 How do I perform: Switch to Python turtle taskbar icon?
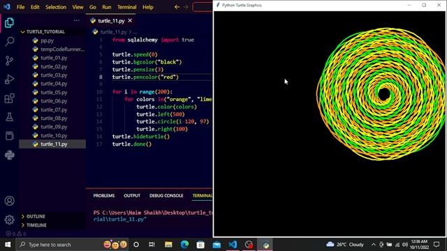(265, 245)
